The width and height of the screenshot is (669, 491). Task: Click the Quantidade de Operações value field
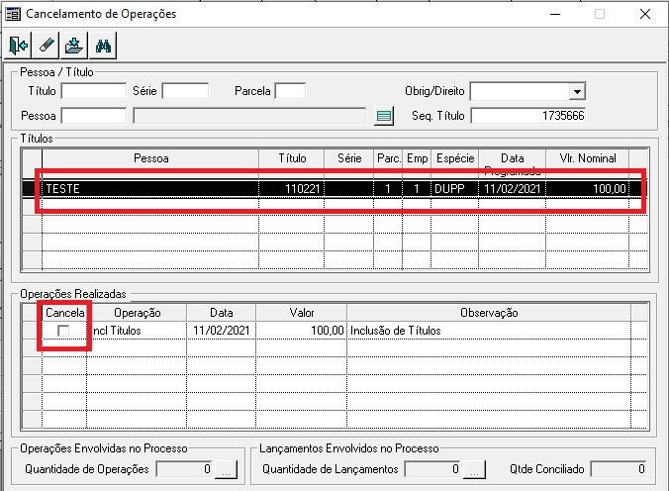click(185, 469)
